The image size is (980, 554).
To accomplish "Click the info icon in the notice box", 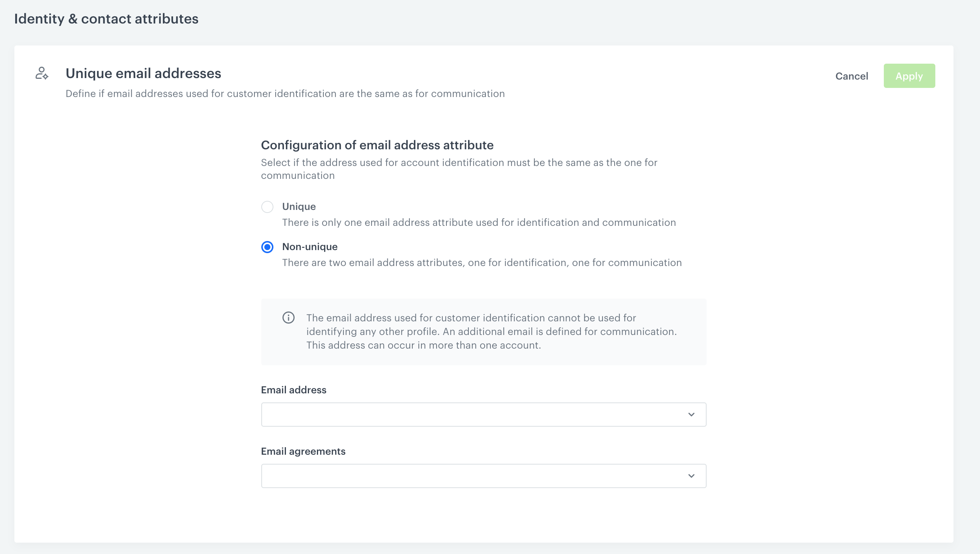I will coord(289,317).
